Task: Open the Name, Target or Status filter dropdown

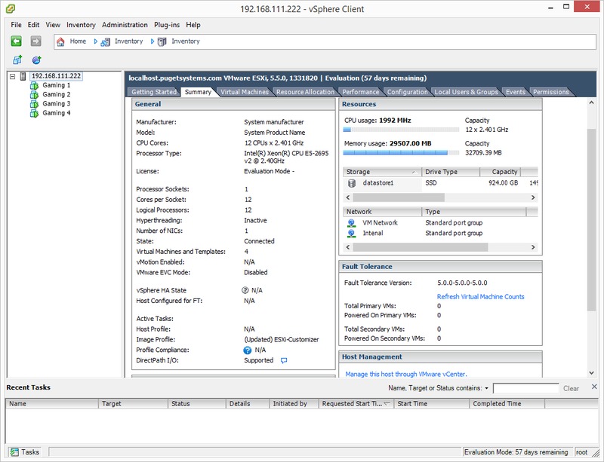Action: [486, 389]
